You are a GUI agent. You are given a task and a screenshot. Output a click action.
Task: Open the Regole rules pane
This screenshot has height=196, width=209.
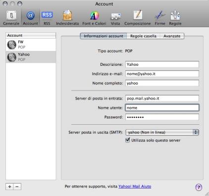(x=175, y=18)
